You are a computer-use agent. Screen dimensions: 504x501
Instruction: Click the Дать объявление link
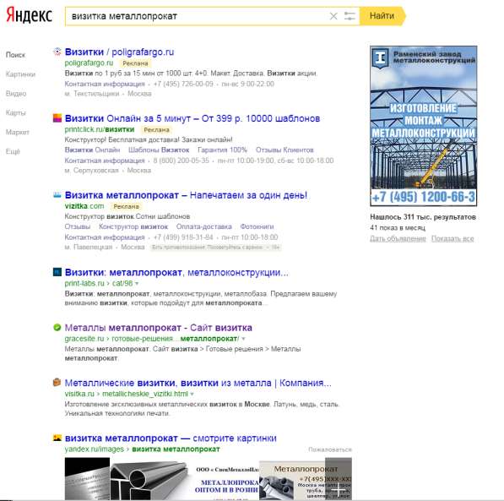(398, 238)
